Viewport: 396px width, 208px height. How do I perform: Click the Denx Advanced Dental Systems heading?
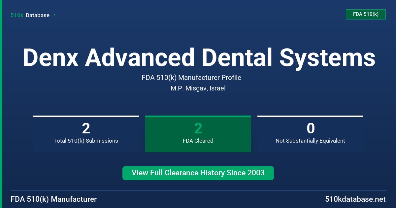[199, 58]
